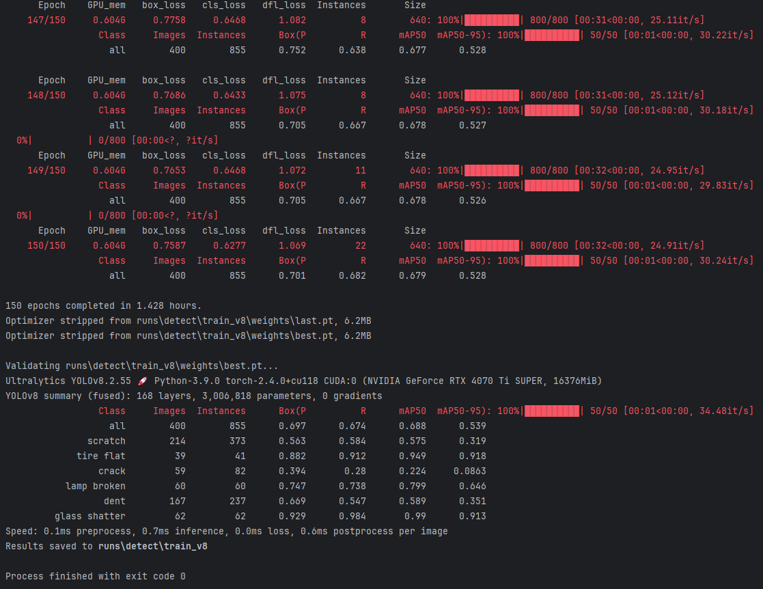Viewport: 763px width, 589px height.
Task: Click the crack mAP50-95 value 0.0863
Action: coord(469,471)
